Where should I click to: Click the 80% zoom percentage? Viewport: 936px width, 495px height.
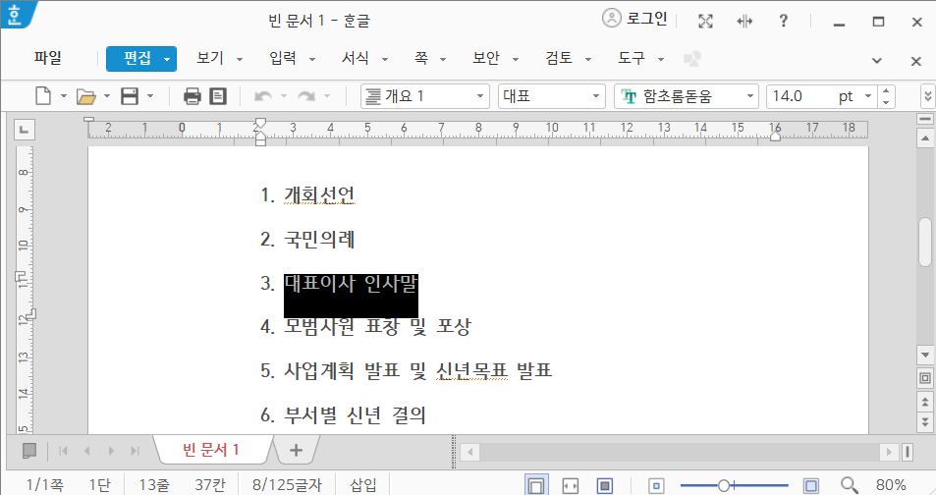[x=891, y=485]
